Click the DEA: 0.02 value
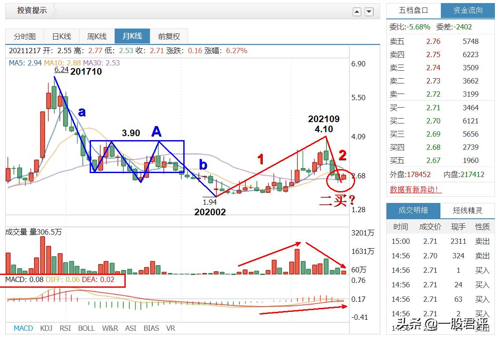The image size is (498, 340). tap(98, 280)
